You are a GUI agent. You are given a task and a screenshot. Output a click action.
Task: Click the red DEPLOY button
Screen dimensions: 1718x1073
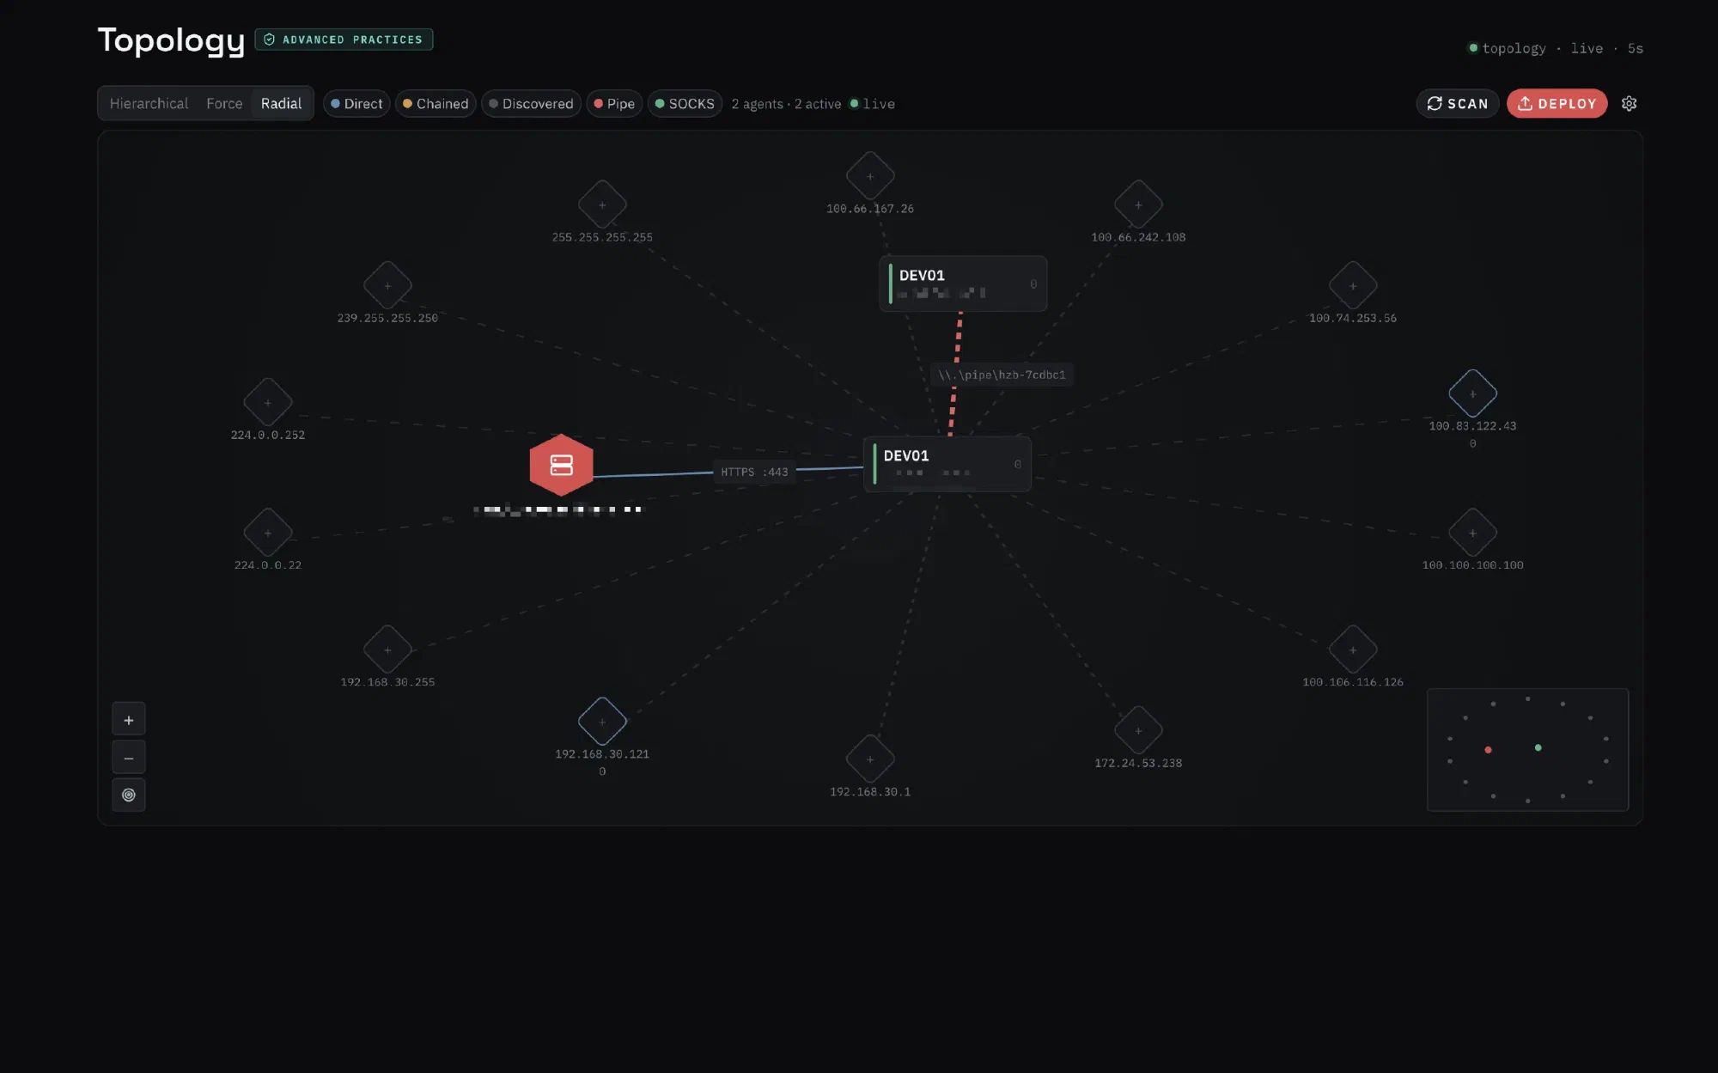pyautogui.click(x=1557, y=103)
